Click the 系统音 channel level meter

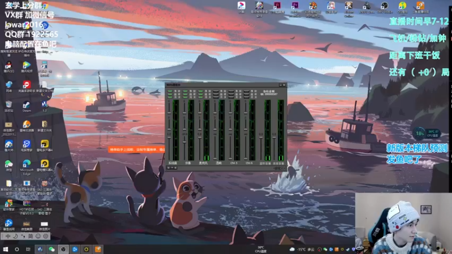[176, 130]
